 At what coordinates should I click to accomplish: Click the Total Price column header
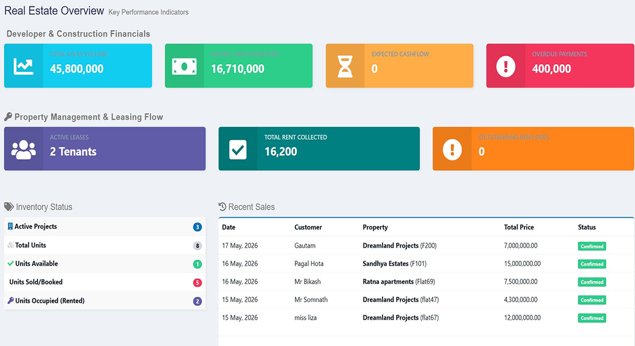519,227
